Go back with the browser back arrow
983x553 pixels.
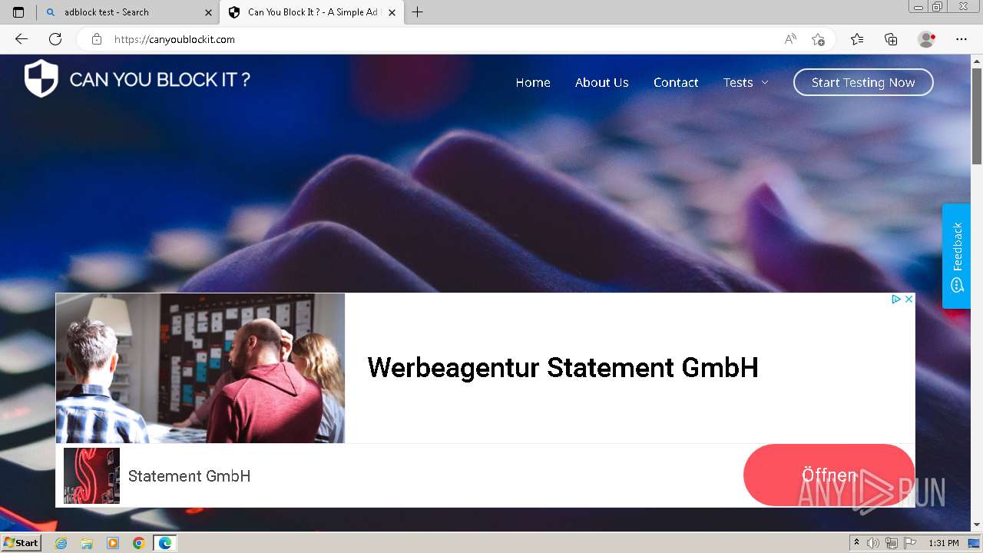(22, 39)
